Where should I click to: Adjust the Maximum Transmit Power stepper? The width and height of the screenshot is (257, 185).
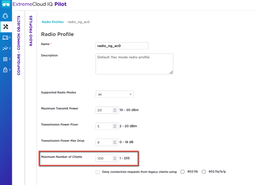tap(115, 110)
